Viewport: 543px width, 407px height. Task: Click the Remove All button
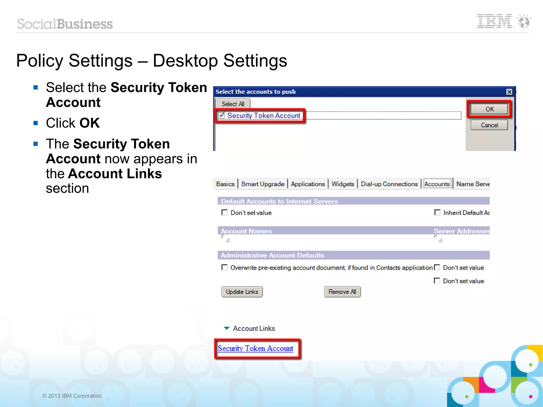tap(342, 292)
